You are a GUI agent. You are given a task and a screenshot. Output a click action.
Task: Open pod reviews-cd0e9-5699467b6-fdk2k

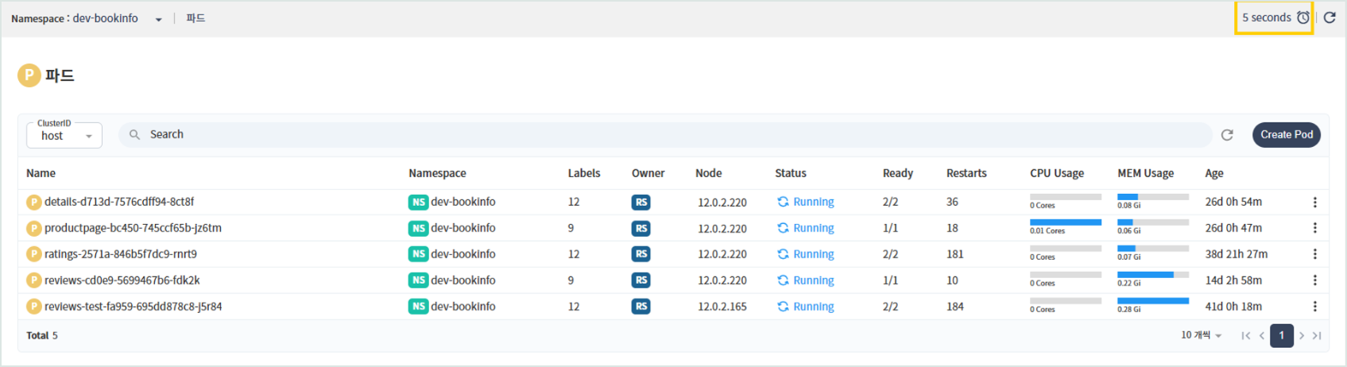[x=122, y=280]
